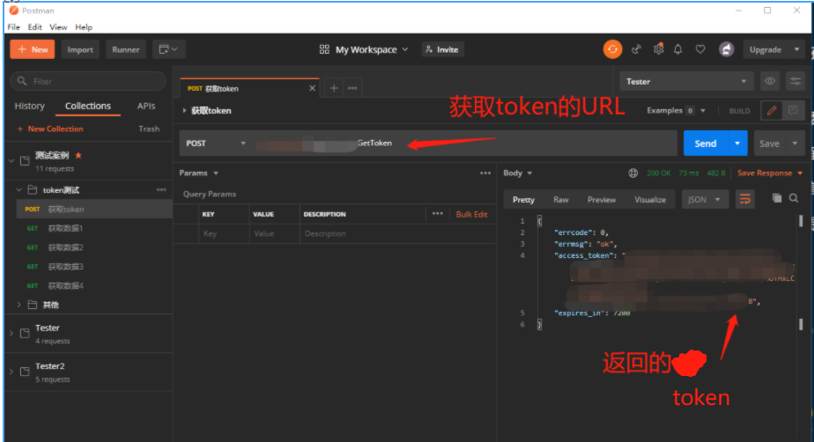Star toggle on 测试案例 collection

pos(78,155)
